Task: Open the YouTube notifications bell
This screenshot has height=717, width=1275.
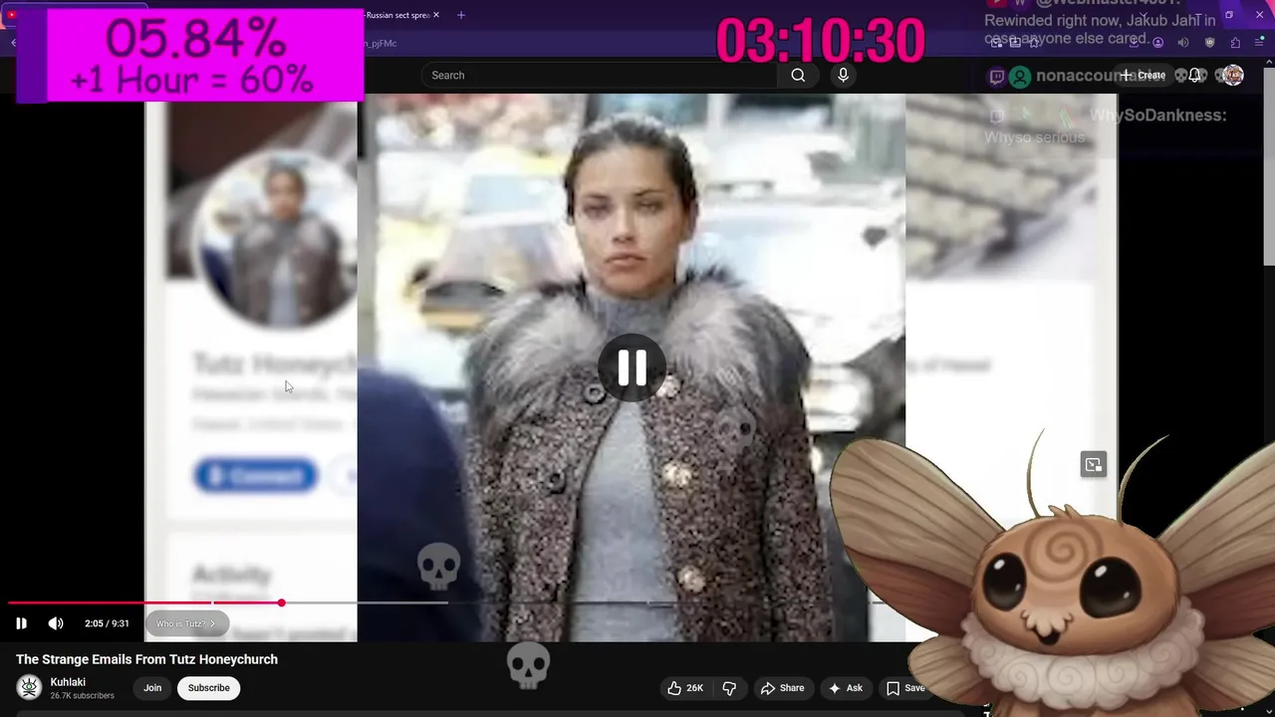Action: pos(1195,76)
